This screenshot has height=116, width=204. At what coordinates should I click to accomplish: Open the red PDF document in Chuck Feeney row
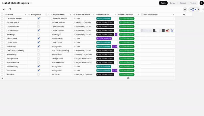(168, 31)
